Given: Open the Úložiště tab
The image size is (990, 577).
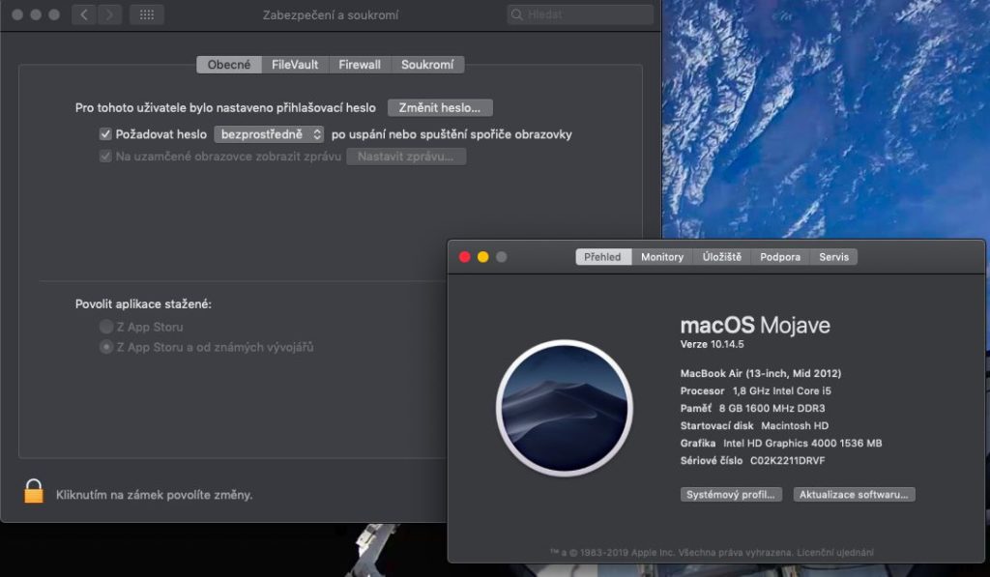Looking at the screenshot, I should [722, 257].
